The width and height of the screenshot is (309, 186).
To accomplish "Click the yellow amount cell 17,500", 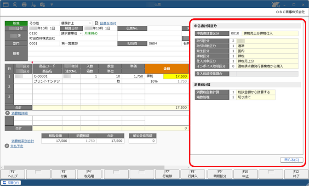I will click(176, 76).
